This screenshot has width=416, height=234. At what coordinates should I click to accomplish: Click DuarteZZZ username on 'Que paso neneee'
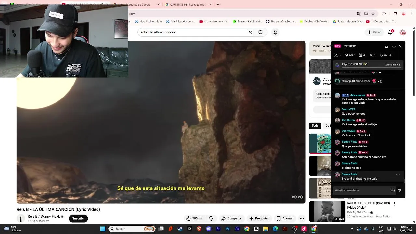[348, 109]
